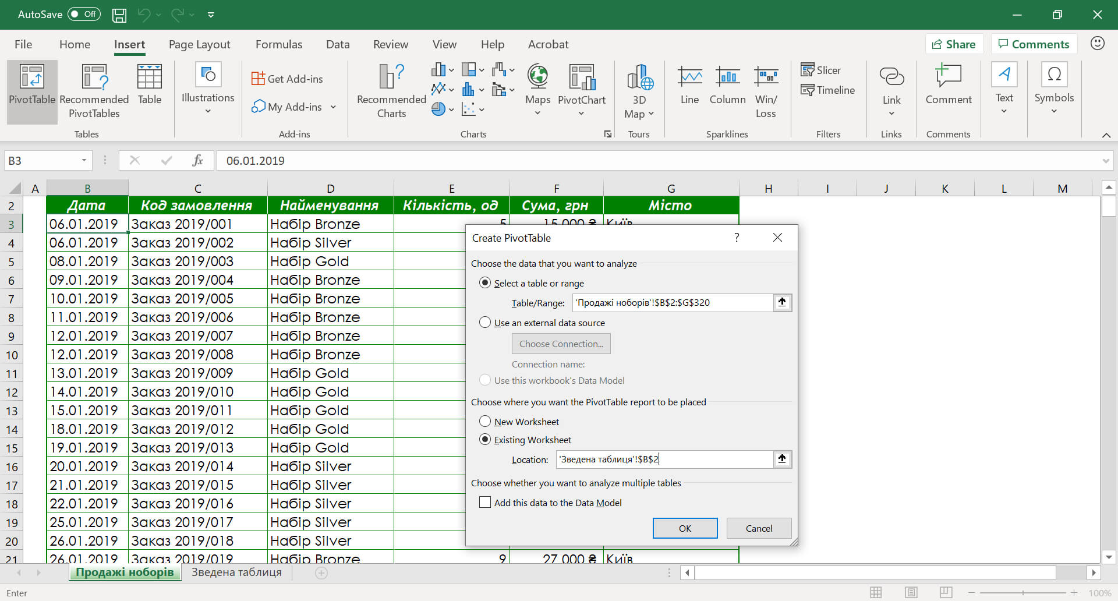The height and width of the screenshot is (601, 1118).
Task: Adjust the zoom slider
Action: tap(1023, 593)
